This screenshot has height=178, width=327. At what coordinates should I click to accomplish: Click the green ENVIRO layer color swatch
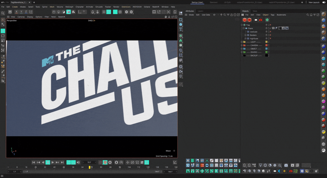(x=266, y=52)
